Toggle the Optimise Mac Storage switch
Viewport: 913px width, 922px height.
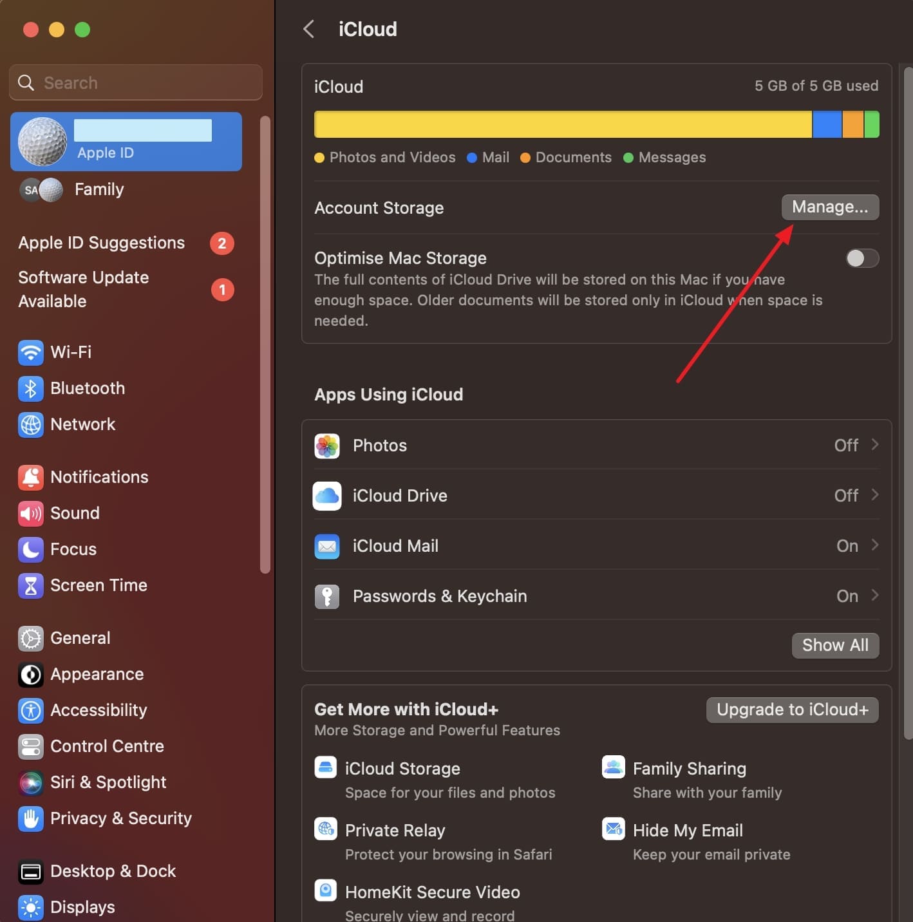(862, 258)
